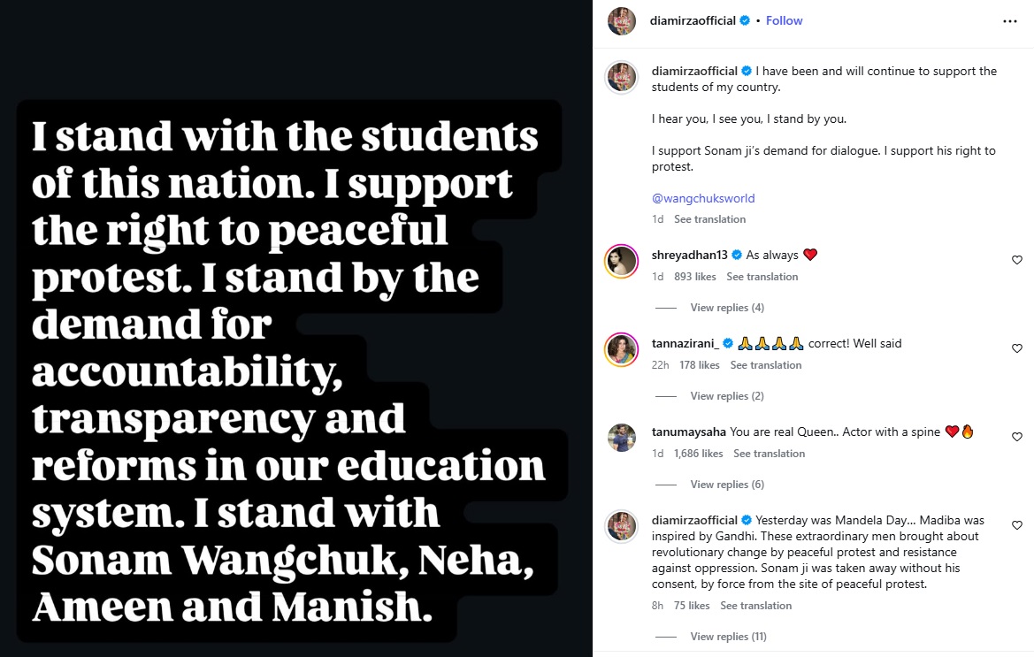Image resolution: width=1034 pixels, height=657 pixels.
Task: Open tanumaysaha's profile avatar
Action: point(621,438)
